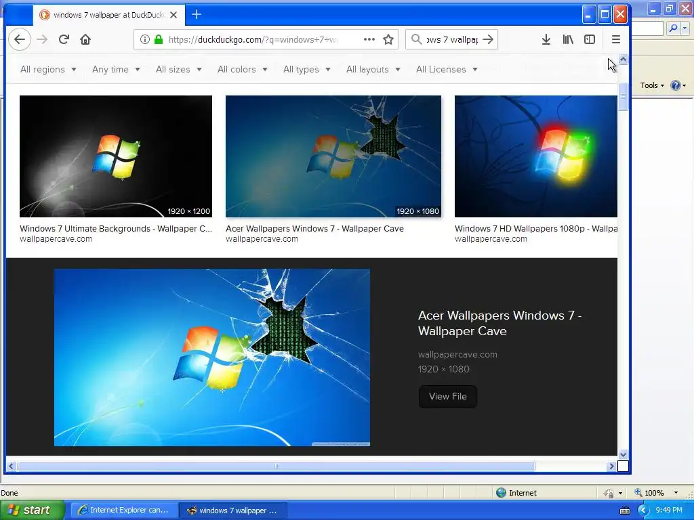Reload the DuckDuckGo page

pos(64,39)
